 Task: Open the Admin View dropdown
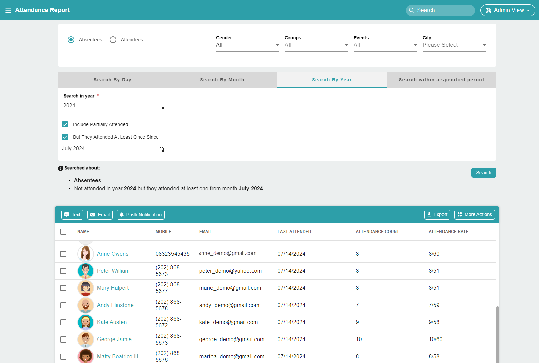click(508, 10)
